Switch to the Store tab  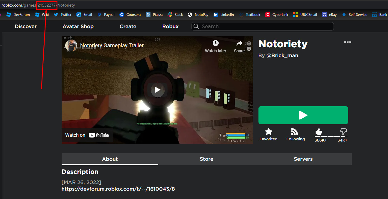[206, 159]
